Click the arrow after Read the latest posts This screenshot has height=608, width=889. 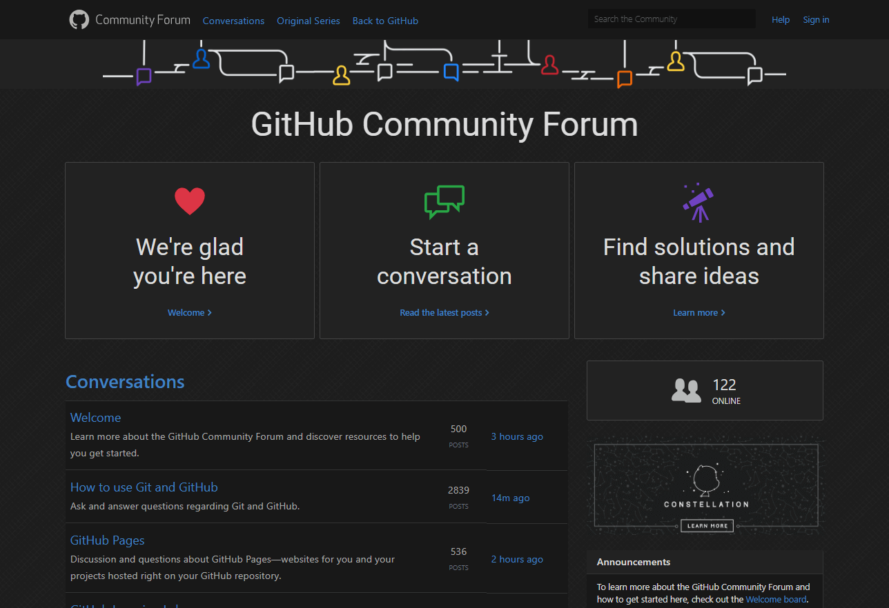click(487, 313)
